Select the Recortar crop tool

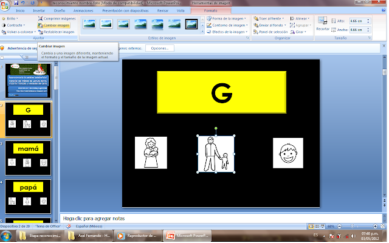323,24
